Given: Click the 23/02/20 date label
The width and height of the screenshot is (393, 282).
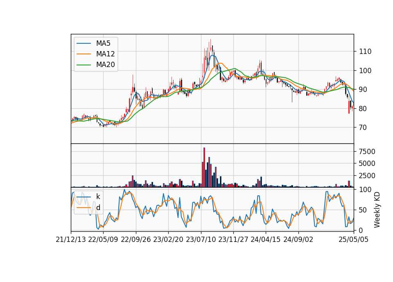Looking at the screenshot, I should click(168, 239).
